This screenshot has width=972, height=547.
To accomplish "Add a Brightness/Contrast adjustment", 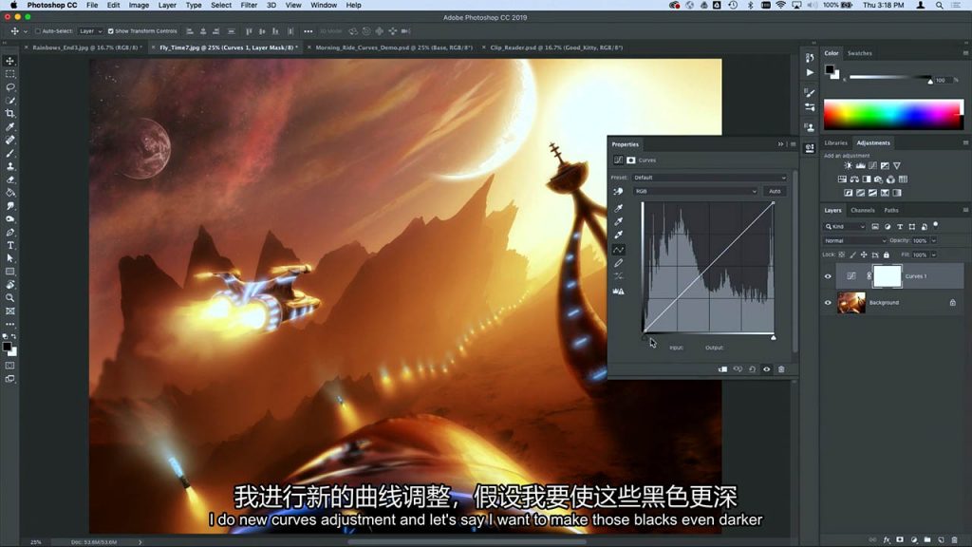I will point(848,165).
